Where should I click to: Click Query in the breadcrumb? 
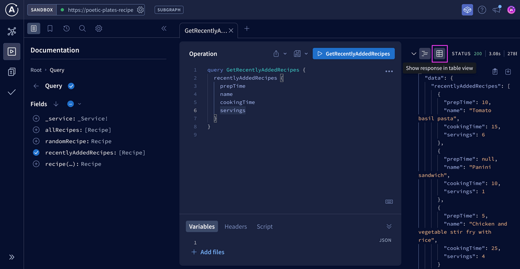[57, 70]
